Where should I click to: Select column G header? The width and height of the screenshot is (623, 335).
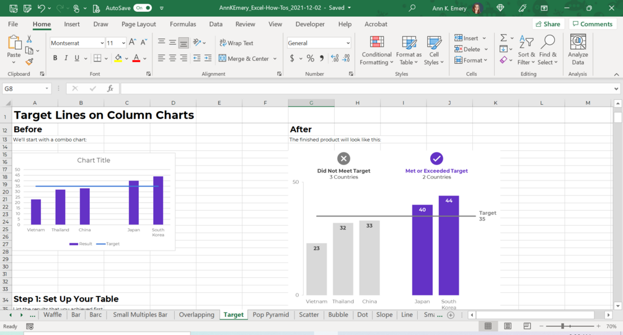pos(311,103)
